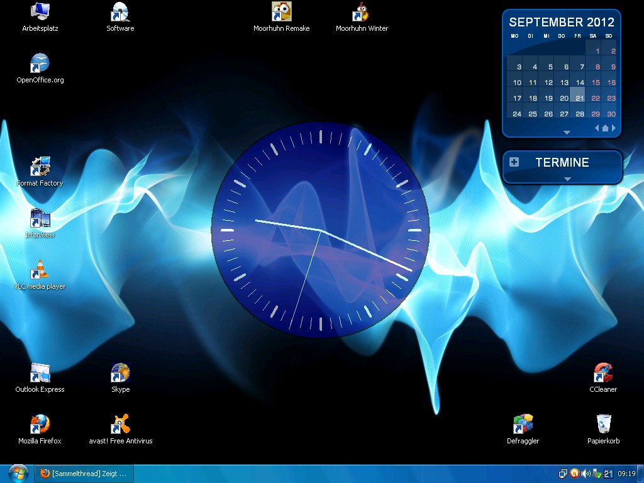The height and width of the screenshot is (483, 644).
Task: Click the network connection tray icon
Action: [563, 474]
